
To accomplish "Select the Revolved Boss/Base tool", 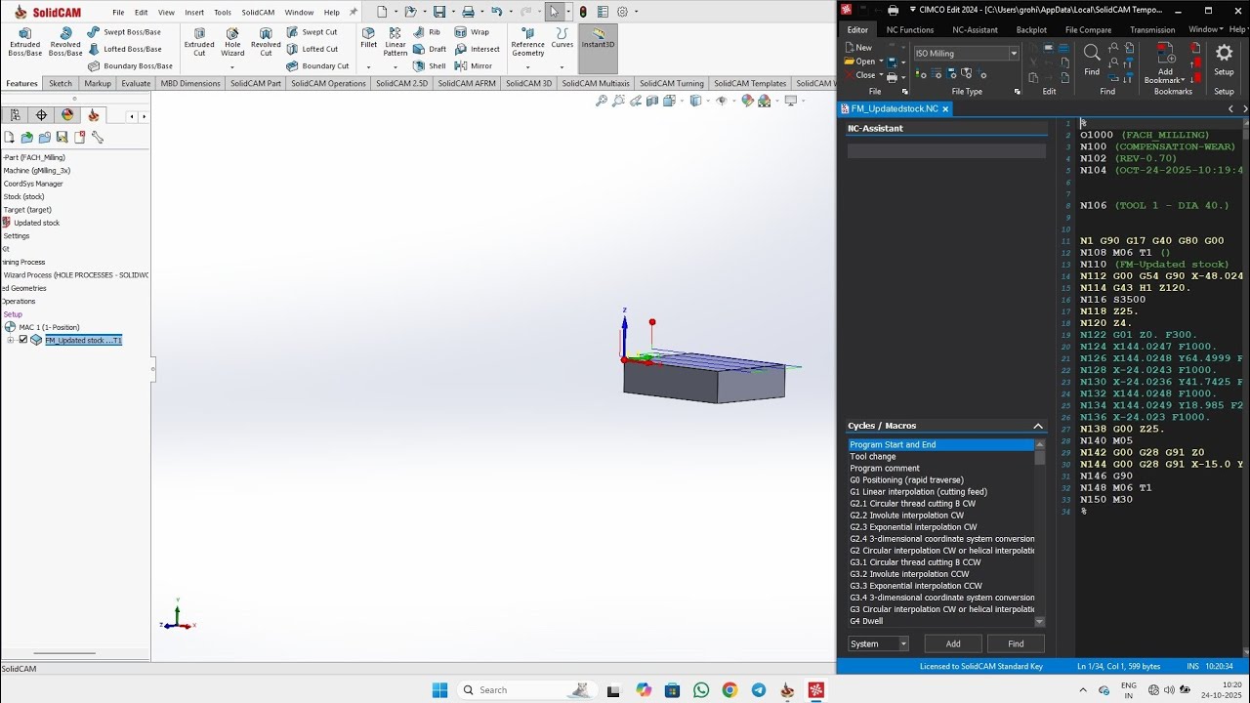I will pyautogui.click(x=65, y=41).
